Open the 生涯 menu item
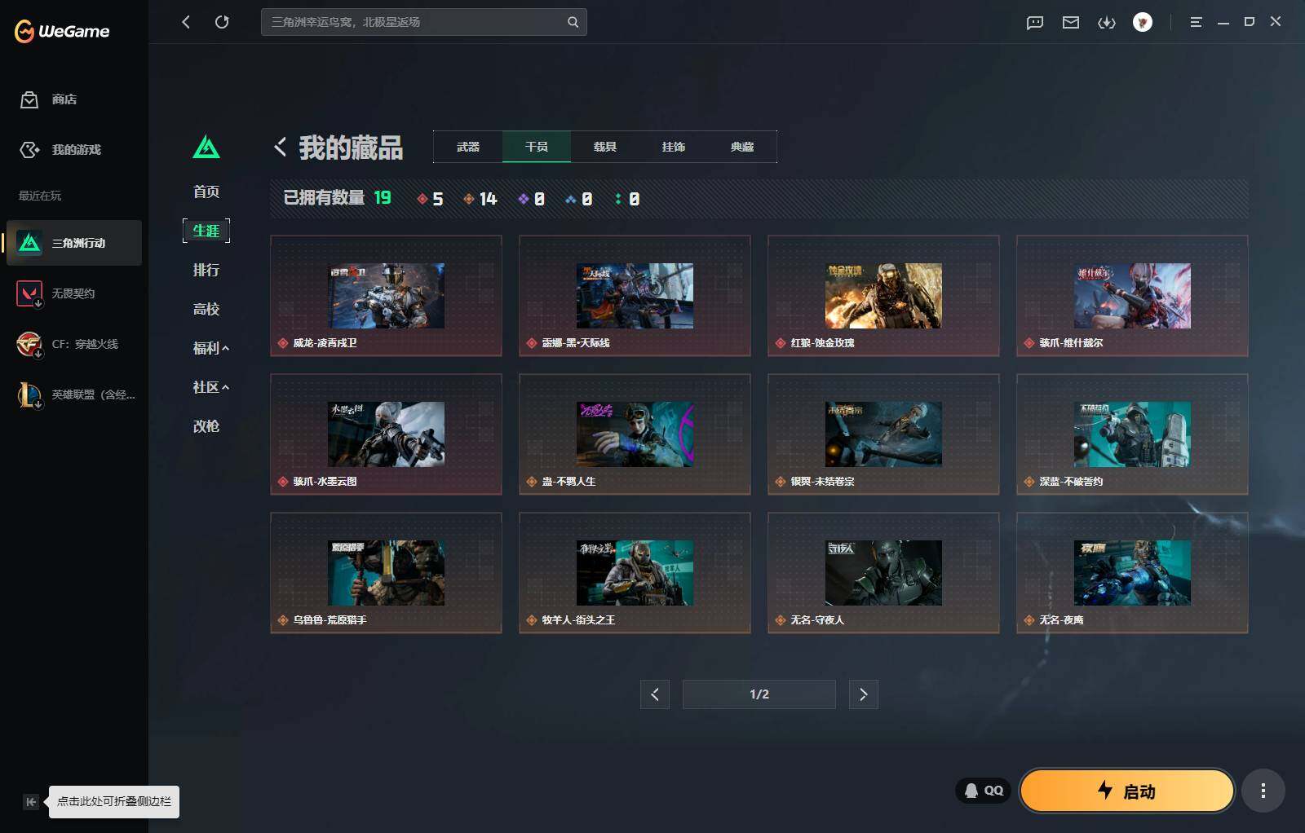Viewport: 1305px width, 833px height. 206,231
